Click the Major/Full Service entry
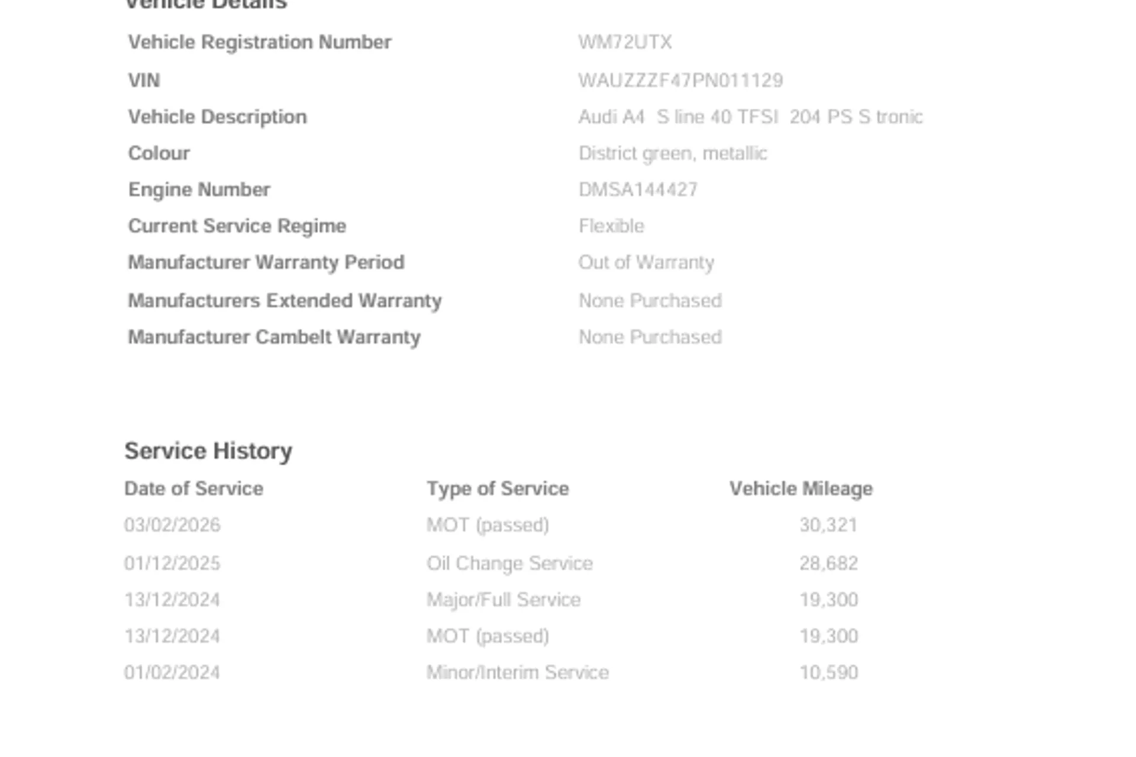Viewport: 1136px width, 757px height. pyautogui.click(x=504, y=600)
